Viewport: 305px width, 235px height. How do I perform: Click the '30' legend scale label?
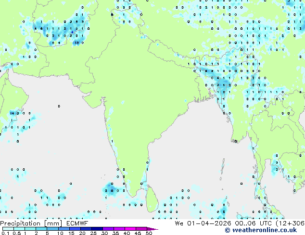click(104, 233)
